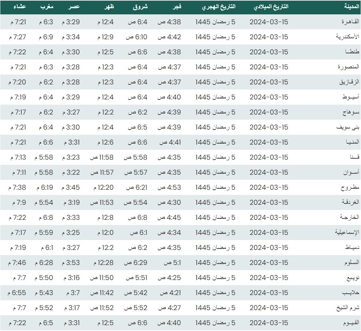Click the الإسماعيلية city cell

[347, 233]
